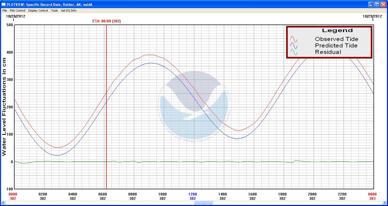Click the blue Predicted Tide legend curve icon
This screenshot has height=206, width=388.
point(294,46)
